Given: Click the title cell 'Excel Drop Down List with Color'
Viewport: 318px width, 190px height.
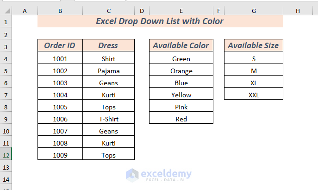Looking at the screenshot, I should 160,21.
